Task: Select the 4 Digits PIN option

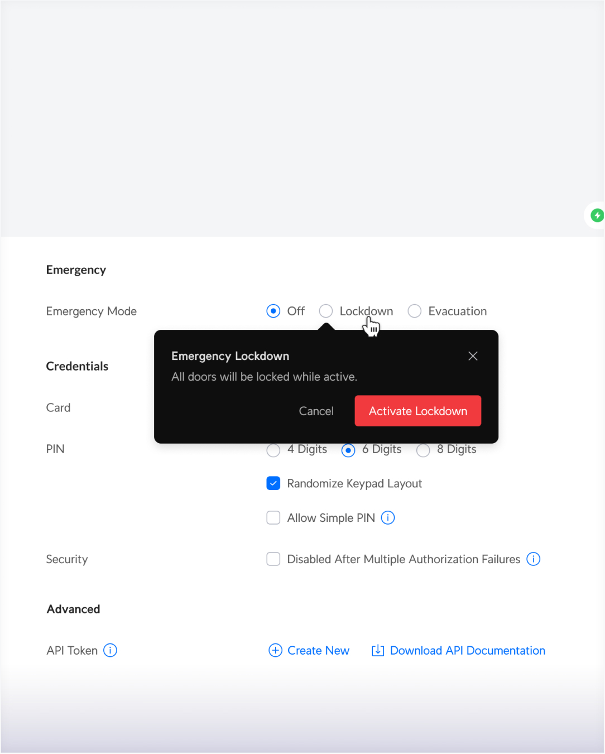Action: coord(273,450)
